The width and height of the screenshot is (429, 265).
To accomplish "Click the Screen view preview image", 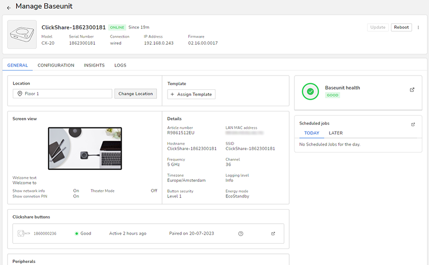I will 85,148.
